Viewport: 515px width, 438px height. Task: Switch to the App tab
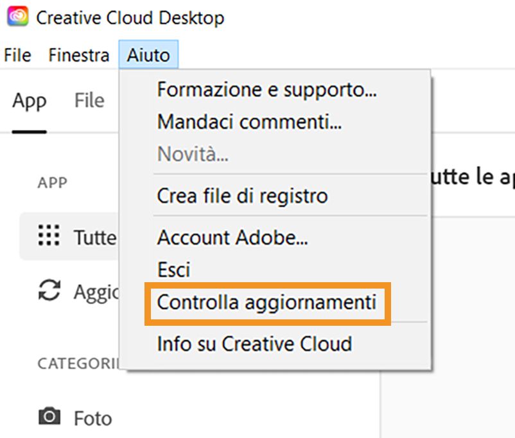pyautogui.click(x=29, y=101)
